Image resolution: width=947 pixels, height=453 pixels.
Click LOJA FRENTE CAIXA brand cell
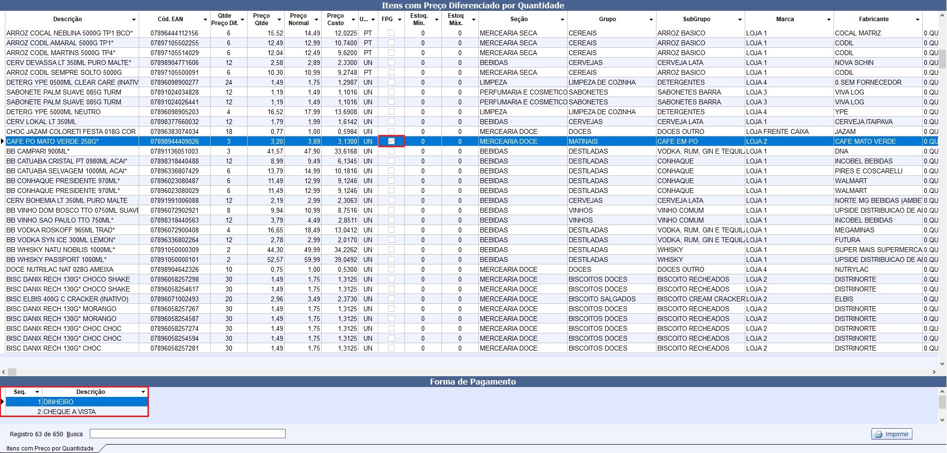(x=789, y=131)
